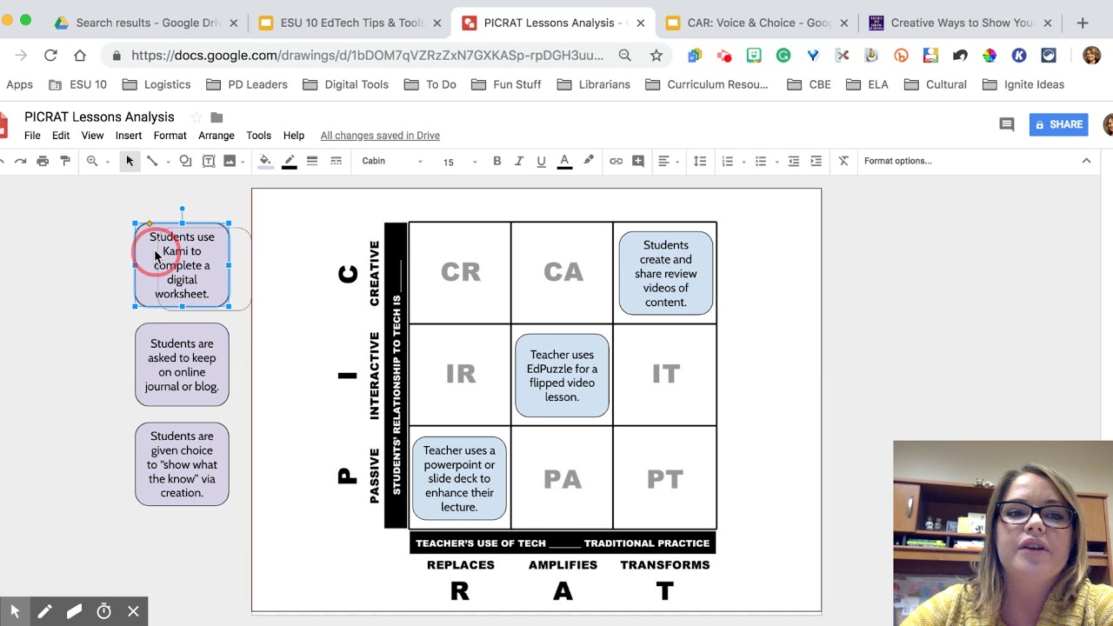Click the PICRAT Lessons Analysis title field
This screenshot has width=1113, height=626.
(x=99, y=117)
